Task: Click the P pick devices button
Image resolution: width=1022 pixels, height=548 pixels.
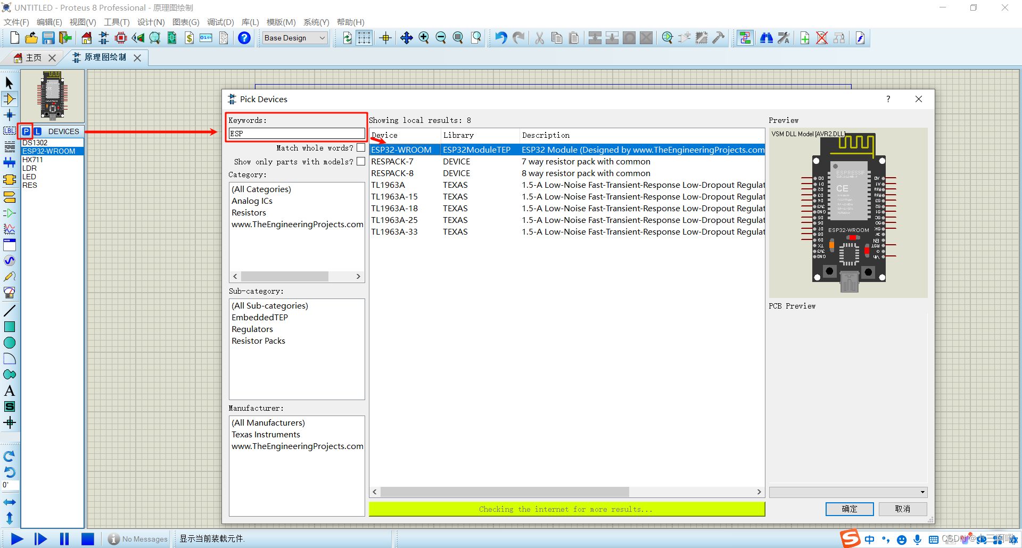Action: click(x=26, y=131)
